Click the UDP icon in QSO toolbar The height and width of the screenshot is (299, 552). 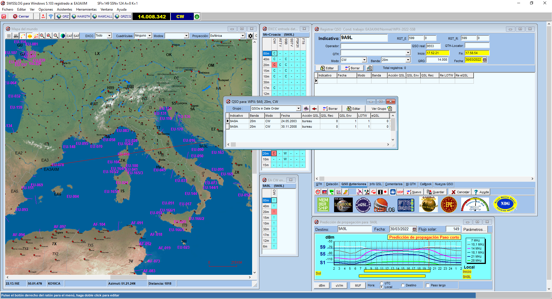click(x=400, y=192)
